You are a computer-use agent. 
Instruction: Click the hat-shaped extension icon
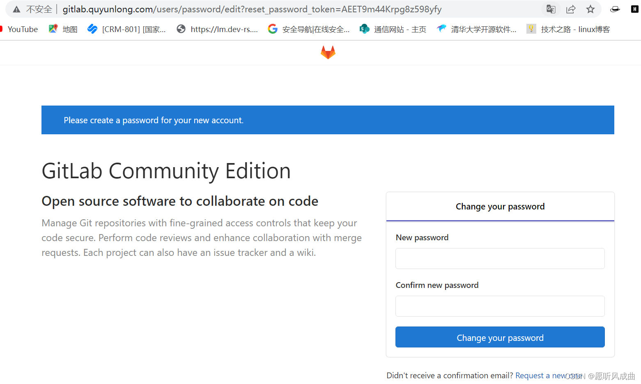point(615,9)
